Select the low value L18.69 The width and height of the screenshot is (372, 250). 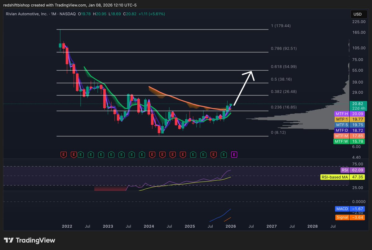[115, 14]
